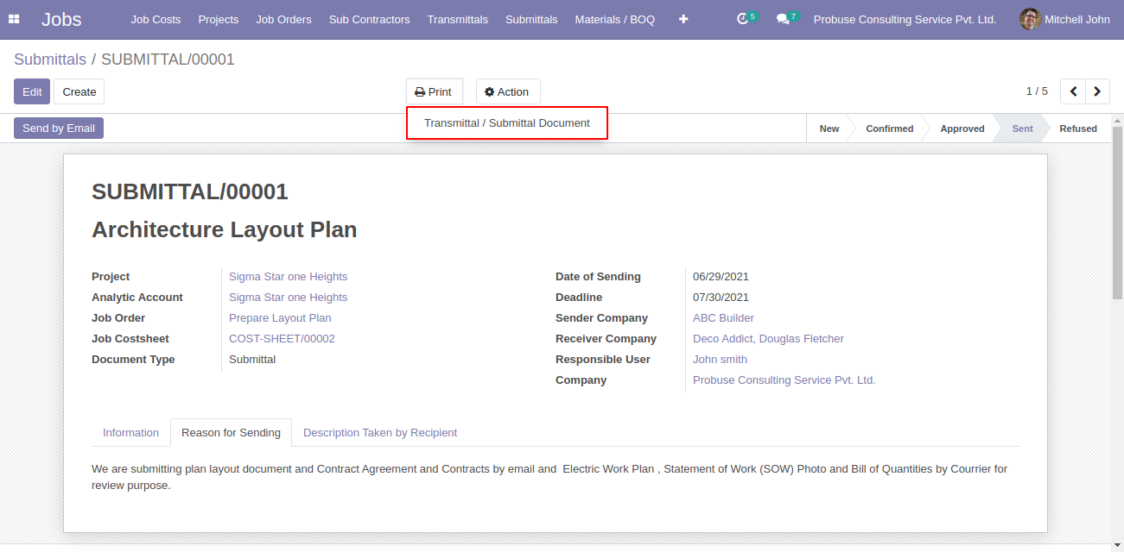
Task: Set status to Approved
Action: (962, 129)
